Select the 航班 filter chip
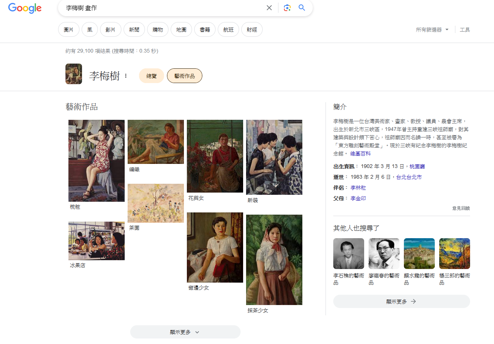Viewport: 494px width, 344px height. click(x=228, y=30)
